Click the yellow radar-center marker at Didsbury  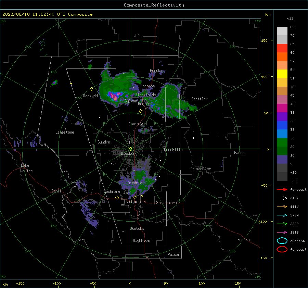(130, 149)
